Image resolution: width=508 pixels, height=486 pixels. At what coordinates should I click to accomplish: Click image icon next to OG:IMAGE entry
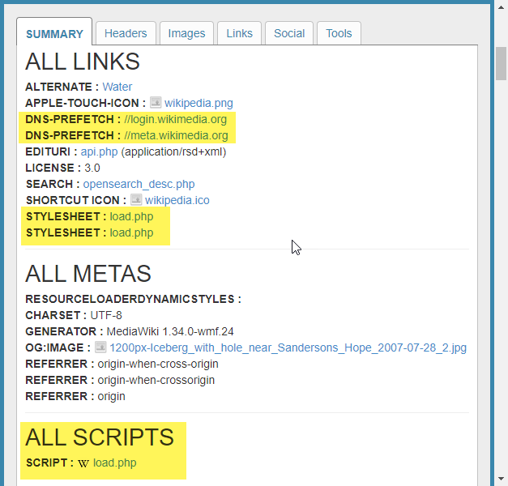[100, 347]
